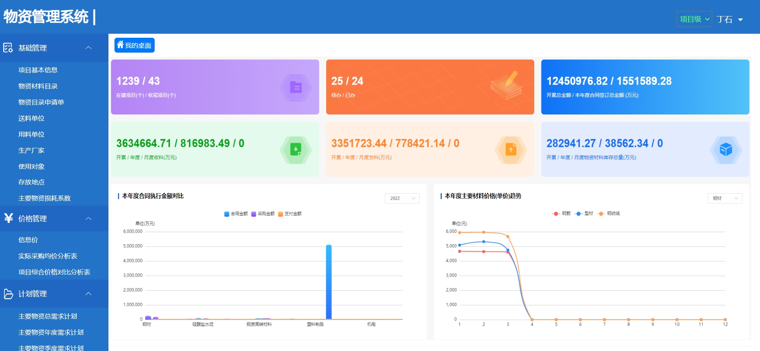
Task: Click the 型材 data point at month 1
Action: (460, 245)
